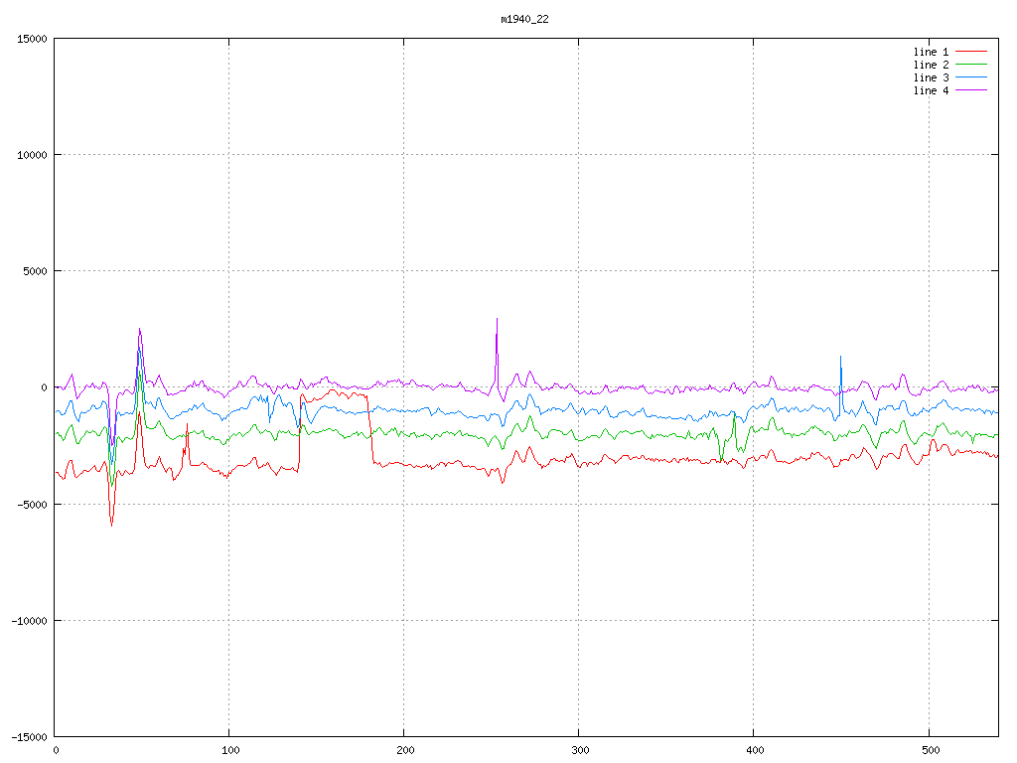Viewport: 1017px width, 763px height.
Task: Click the y-axis label 5000
Action: [35, 271]
